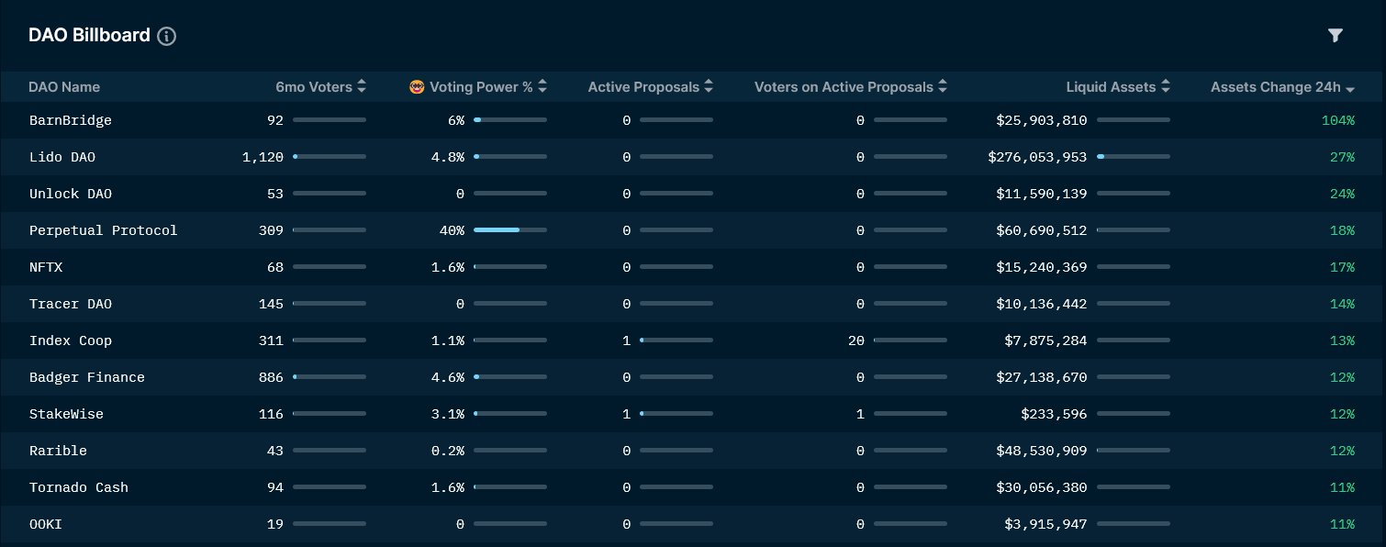Sort by Voters on Active Proposals arrows
The width and height of the screenshot is (1386, 547).
(943, 87)
